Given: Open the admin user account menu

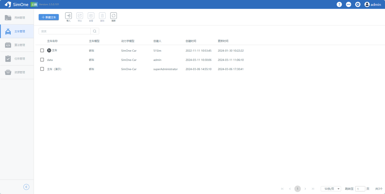Looking at the screenshot, I should coord(373,5).
